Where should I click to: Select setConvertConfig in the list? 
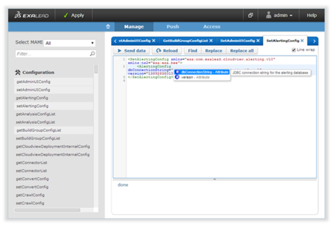53,187
